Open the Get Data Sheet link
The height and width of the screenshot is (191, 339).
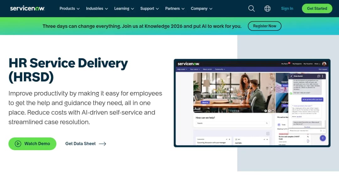click(86, 144)
